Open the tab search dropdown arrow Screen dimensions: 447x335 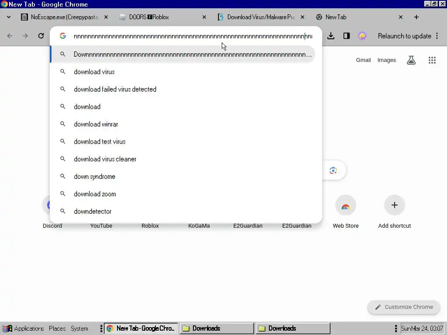click(9, 17)
